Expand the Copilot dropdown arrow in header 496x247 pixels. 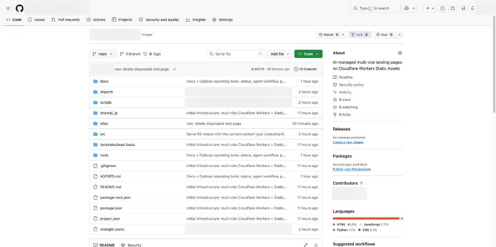click(x=414, y=8)
